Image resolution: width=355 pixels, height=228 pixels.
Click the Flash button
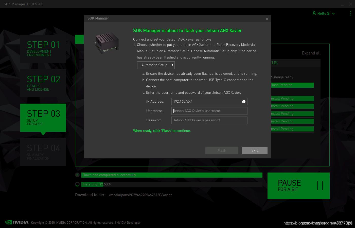pyautogui.click(x=222, y=150)
